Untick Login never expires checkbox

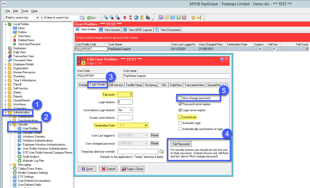tap(180, 110)
